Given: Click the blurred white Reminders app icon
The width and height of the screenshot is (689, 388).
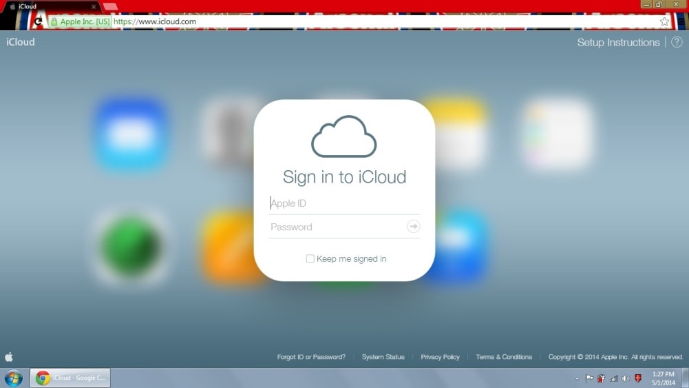Looking at the screenshot, I should (x=557, y=134).
